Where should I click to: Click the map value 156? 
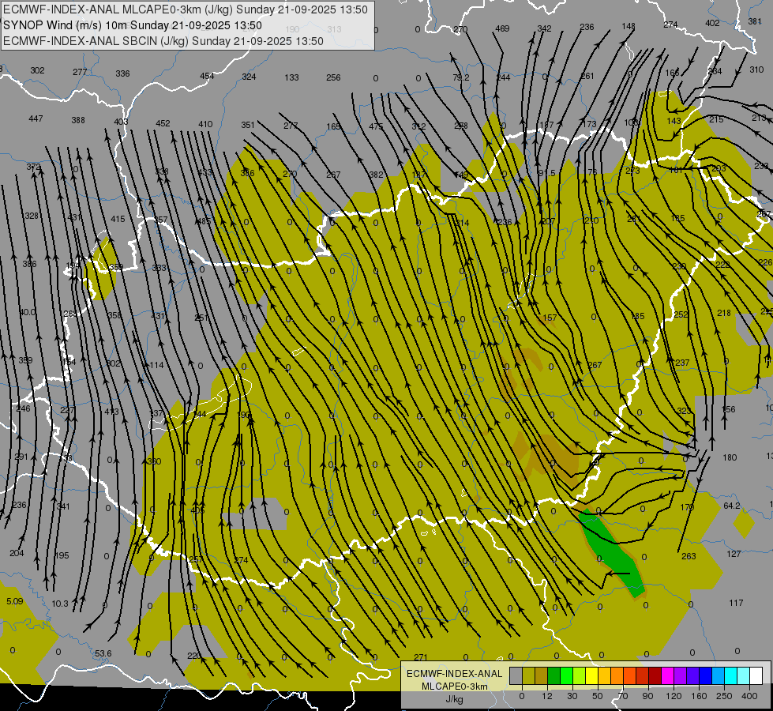728,409
